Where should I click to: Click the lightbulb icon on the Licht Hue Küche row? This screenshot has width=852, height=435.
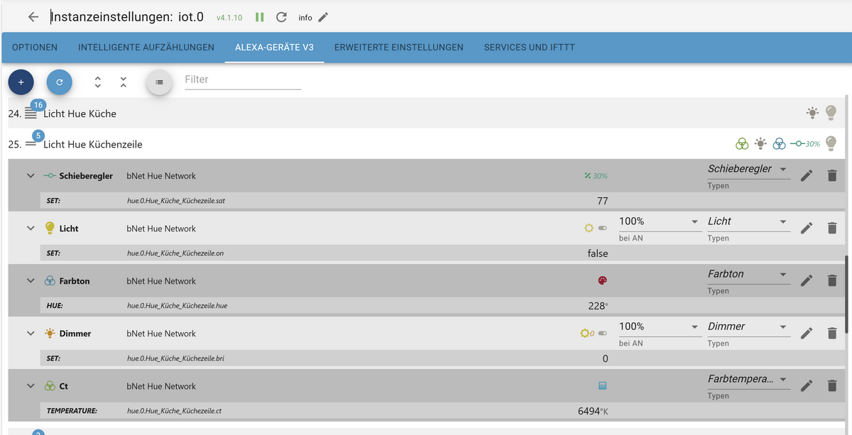tap(831, 111)
